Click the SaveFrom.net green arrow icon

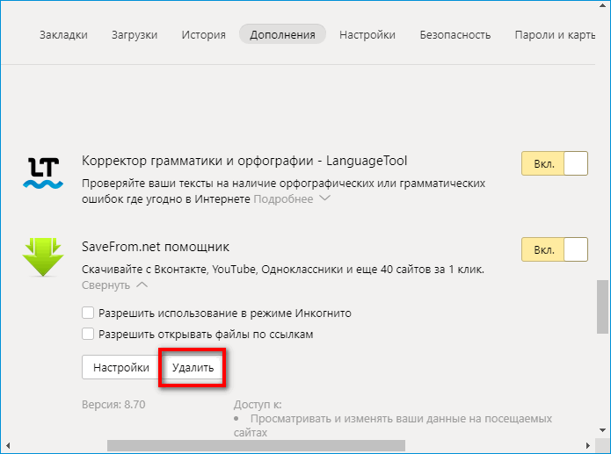[x=43, y=257]
